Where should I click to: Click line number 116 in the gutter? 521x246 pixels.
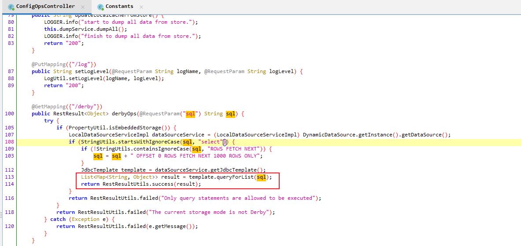9,198
